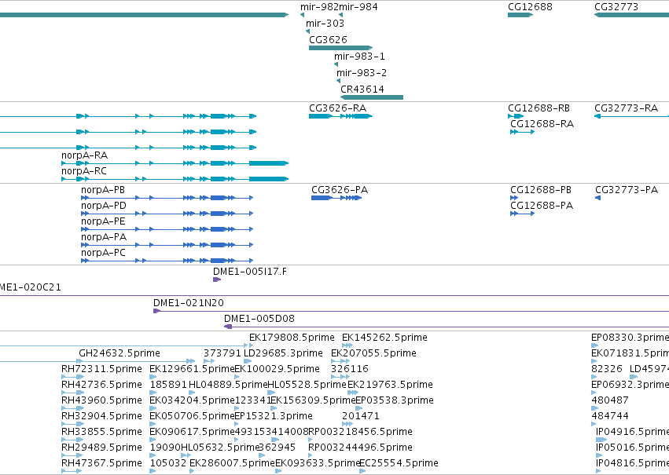Image resolution: width=669 pixels, height=475 pixels.
Task: Select the RH33855.5prime EST label
Action: click(x=102, y=433)
